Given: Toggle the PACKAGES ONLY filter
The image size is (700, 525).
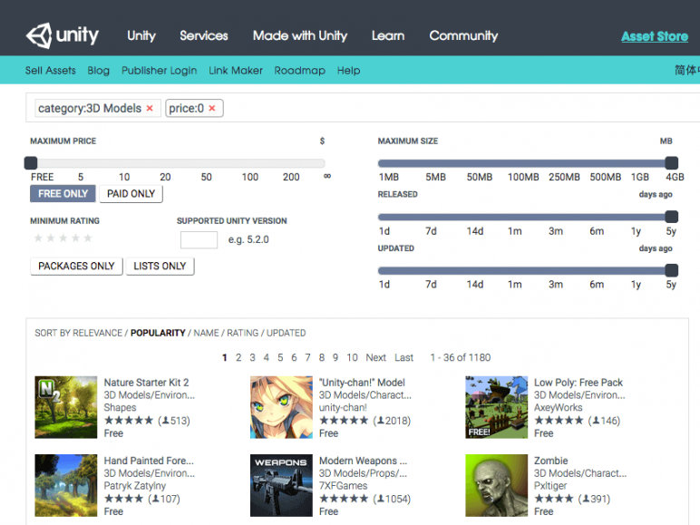Looking at the screenshot, I should tap(76, 266).
